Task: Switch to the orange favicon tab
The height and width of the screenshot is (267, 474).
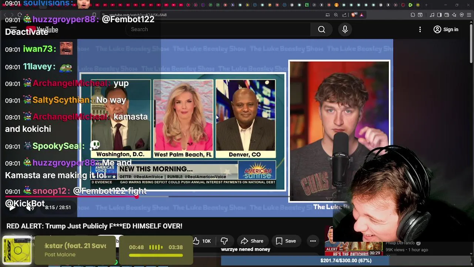Action: coord(336,5)
